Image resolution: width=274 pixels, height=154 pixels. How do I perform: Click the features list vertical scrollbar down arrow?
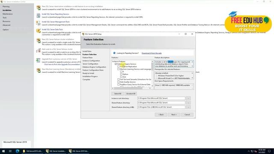152,86
